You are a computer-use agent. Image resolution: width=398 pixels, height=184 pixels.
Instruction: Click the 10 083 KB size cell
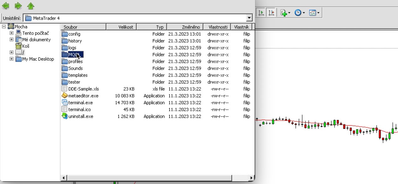point(125,96)
